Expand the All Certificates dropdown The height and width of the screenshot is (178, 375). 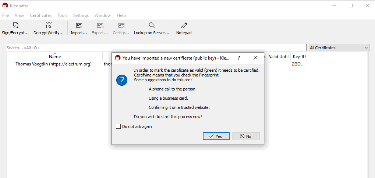[339, 48]
